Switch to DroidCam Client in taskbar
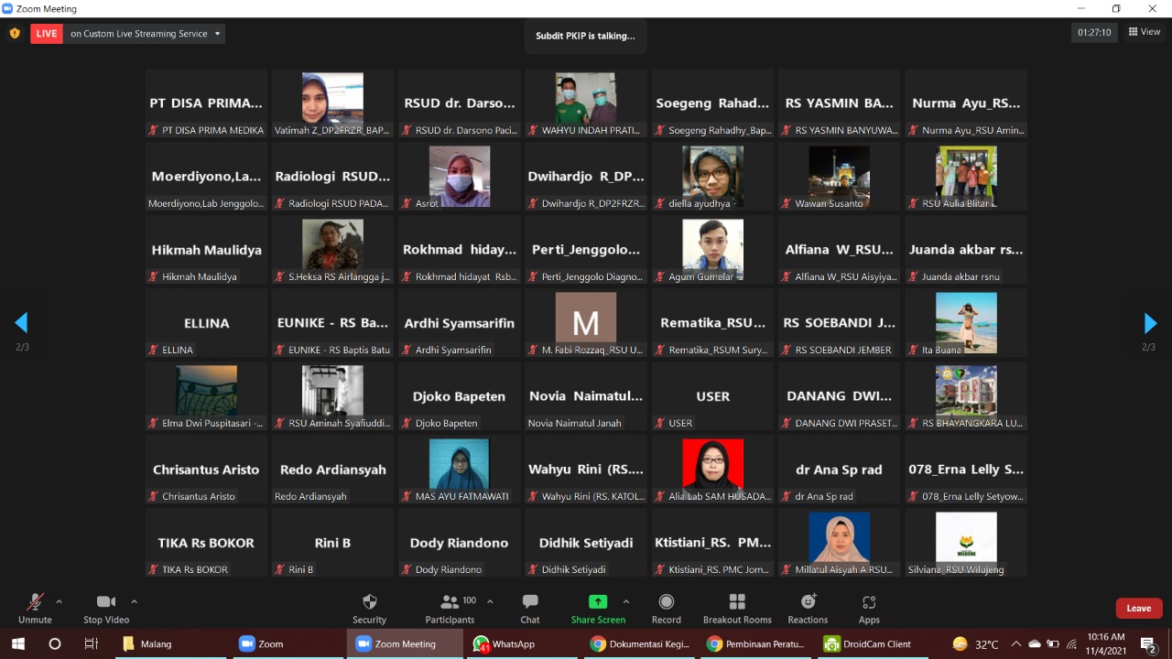Screen dimensions: 1172x659 click(874, 644)
